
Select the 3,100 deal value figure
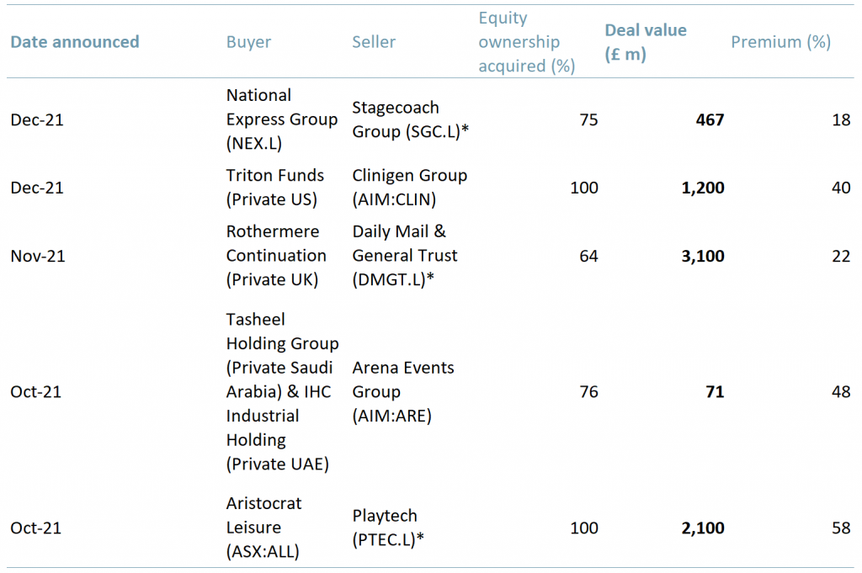click(x=702, y=255)
